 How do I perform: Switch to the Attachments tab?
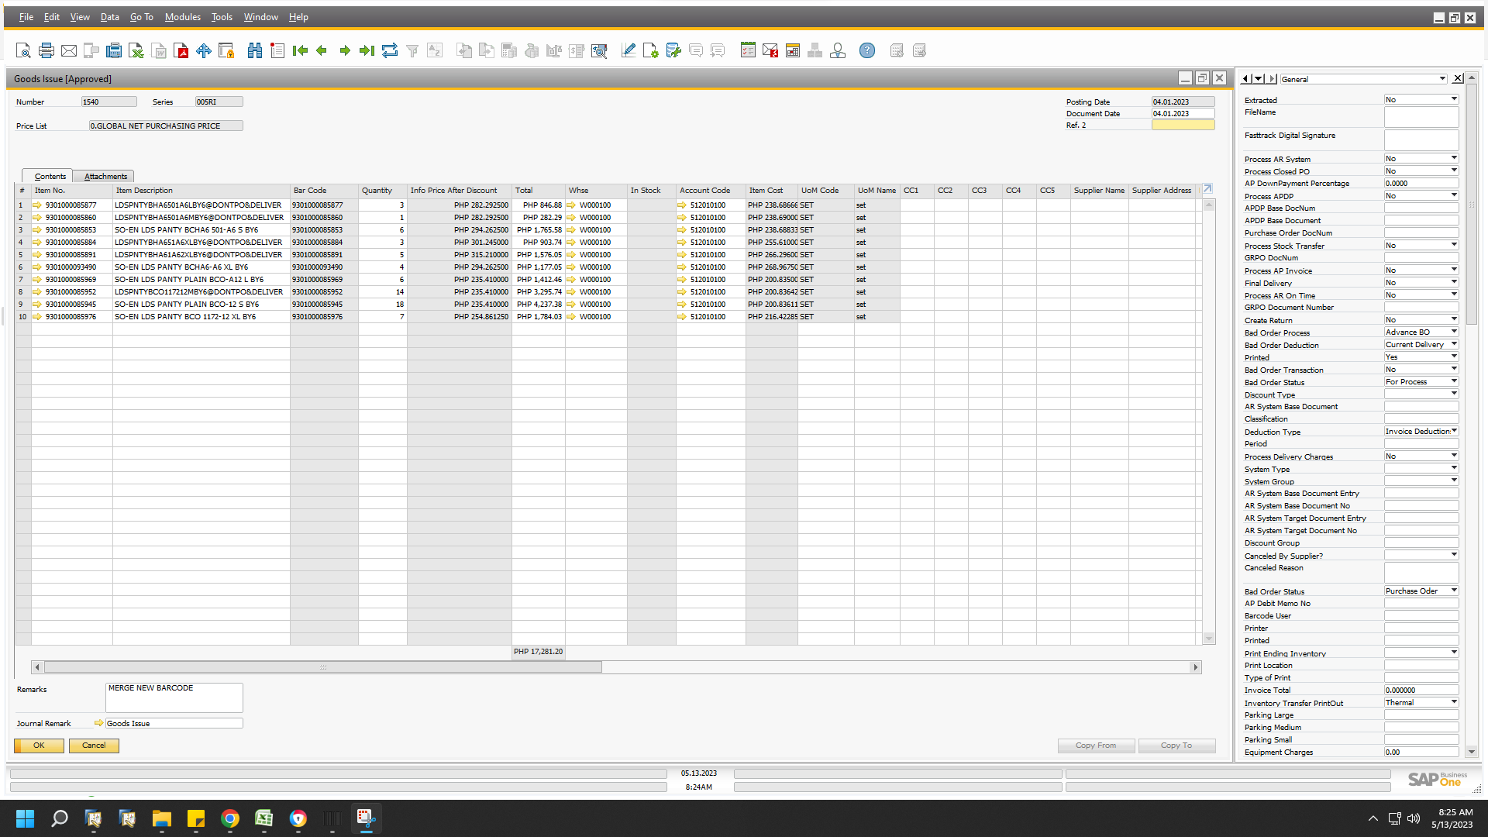[105, 177]
